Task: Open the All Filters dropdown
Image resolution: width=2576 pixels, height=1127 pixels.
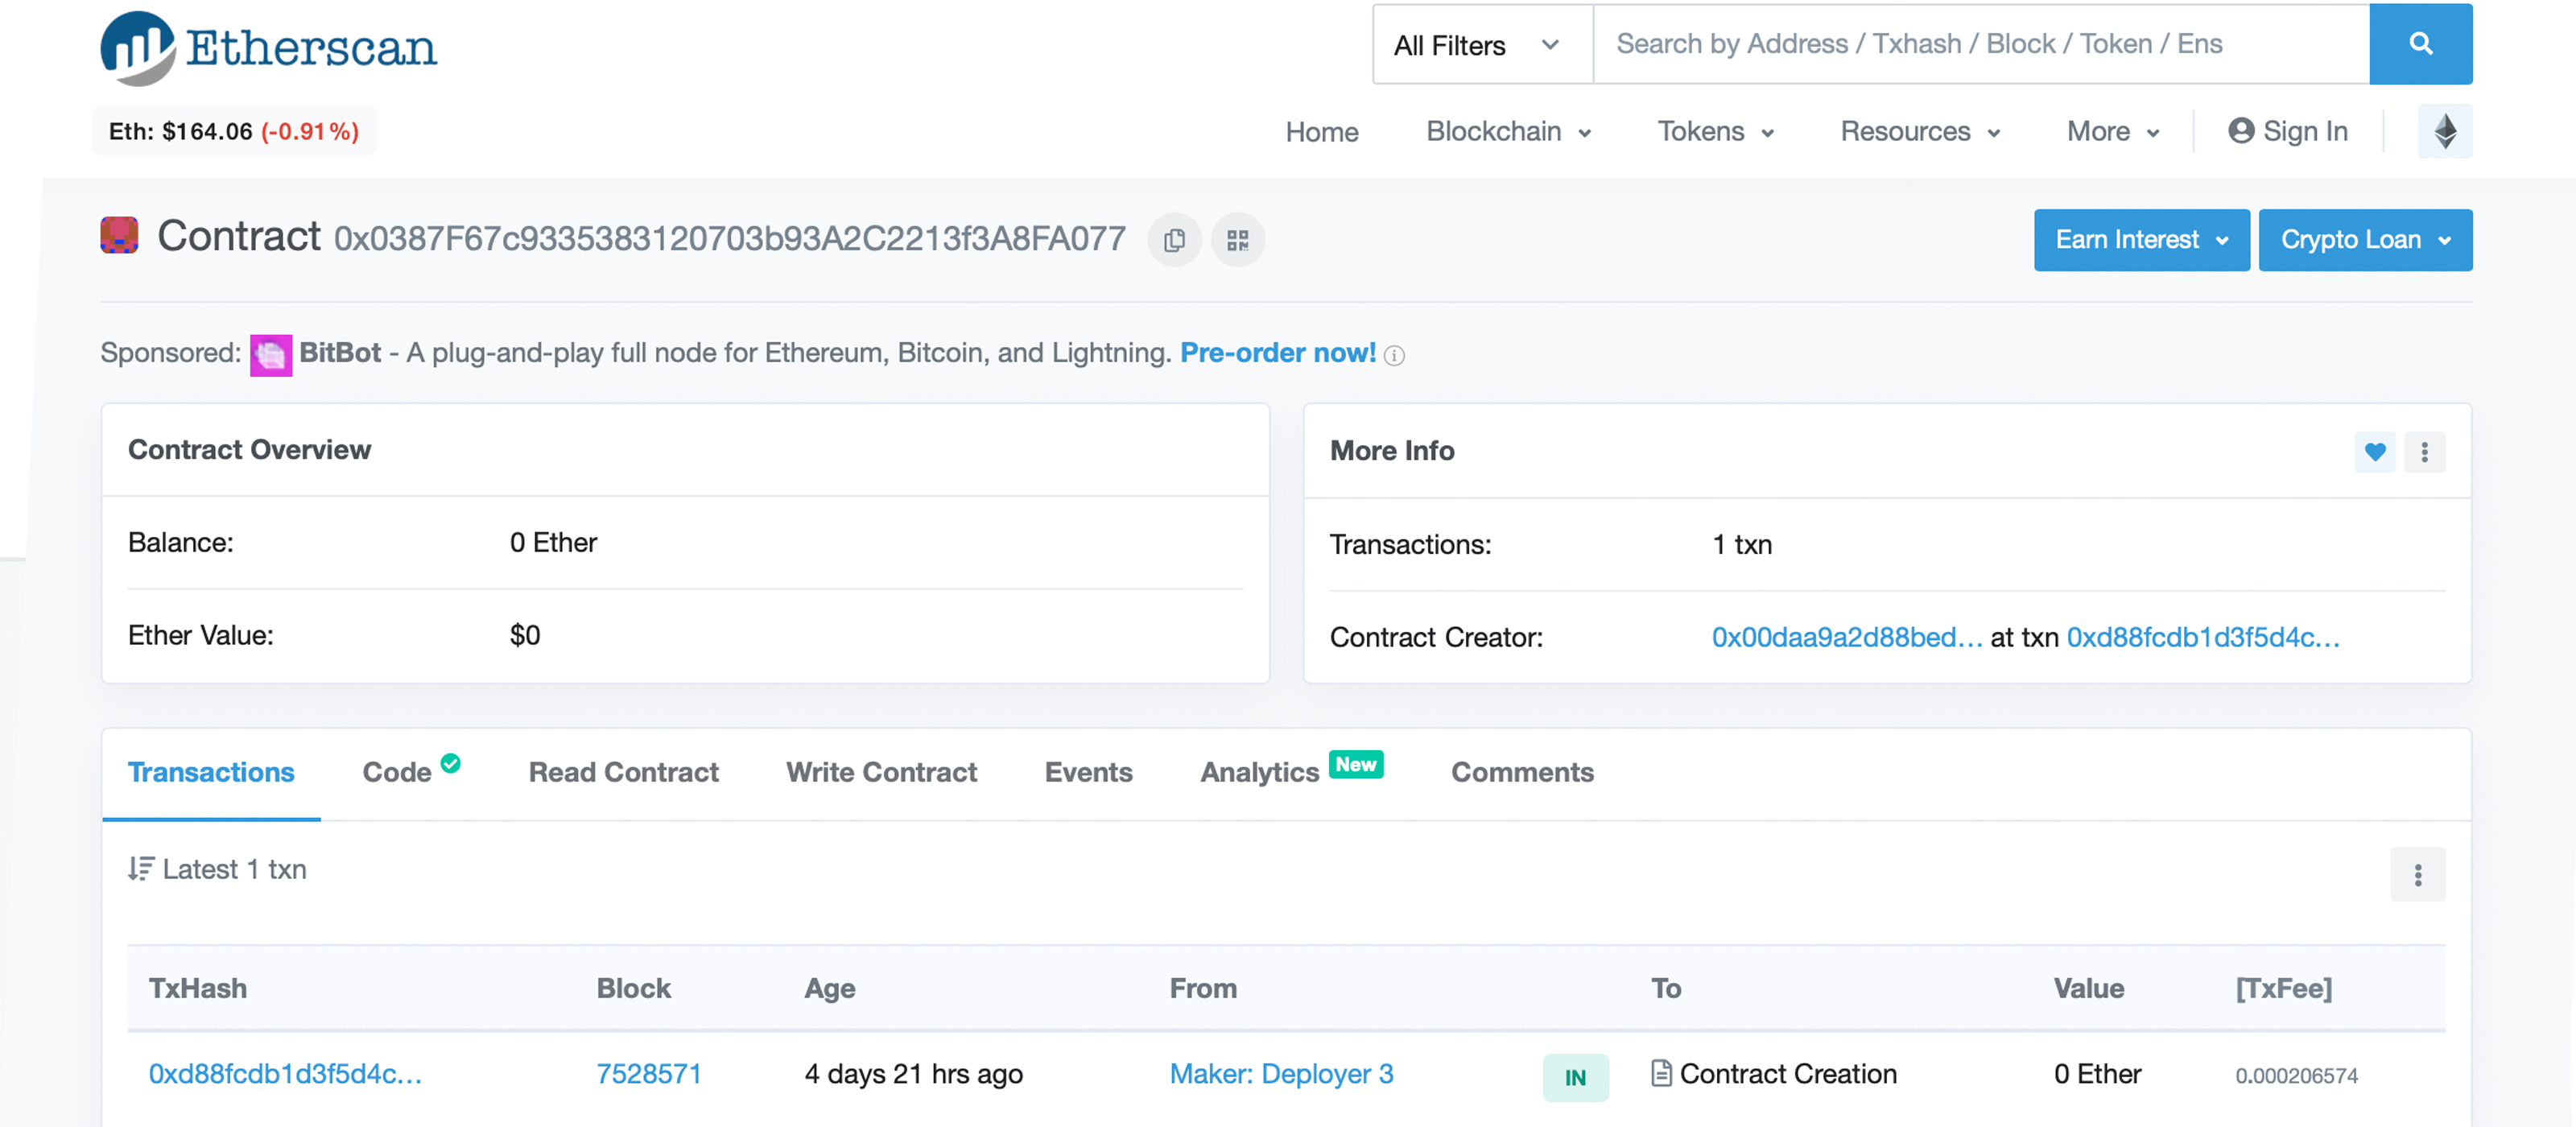Action: click(x=1479, y=44)
